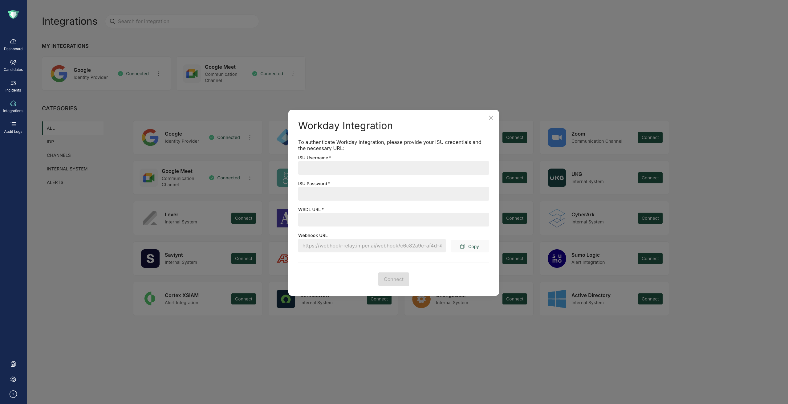The height and width of the screenshot is (404, 788).
Task: Click the Google logo in the Categories grid
Action: click(x=150, y=137)
